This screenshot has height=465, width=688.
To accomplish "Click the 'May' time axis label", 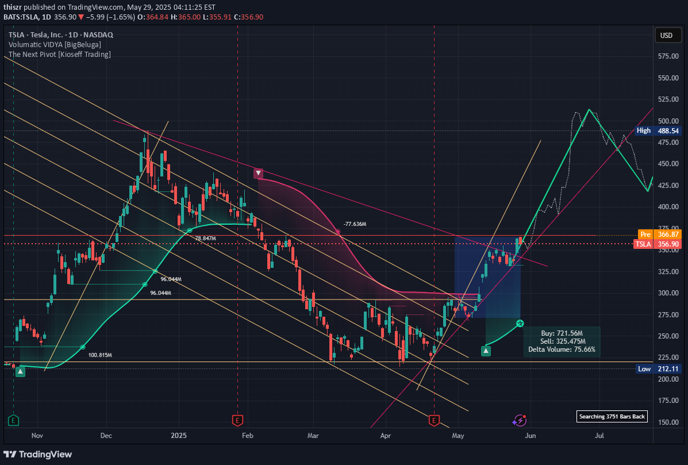I will click(x=458, y=436).
